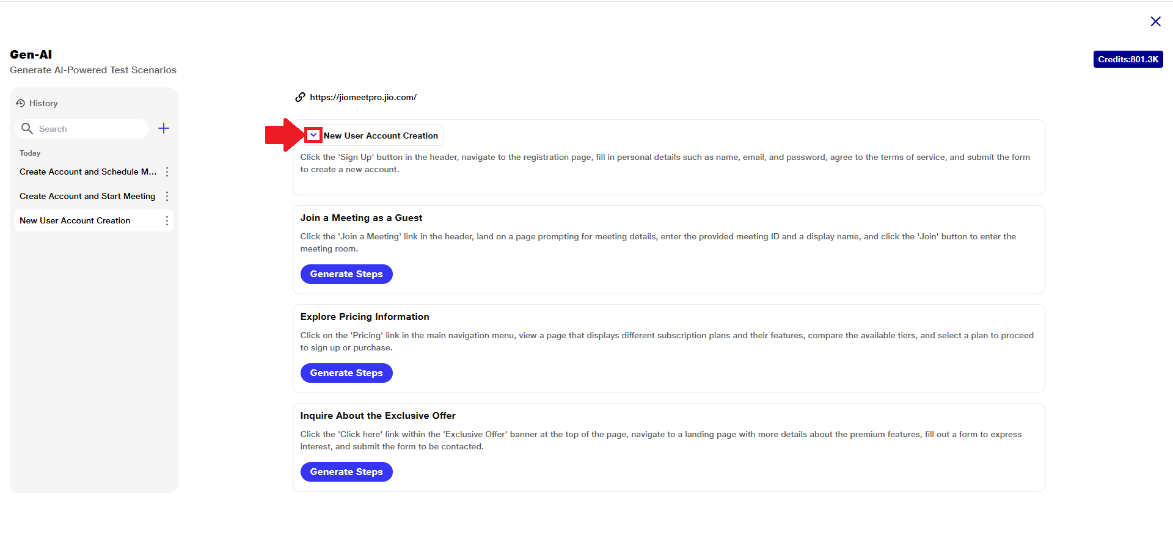Open the https://jiomeetpro.jio.com/ link
Image resolution: width=1173 pixels, height=536 pixels.
click(x=363, y=97)
